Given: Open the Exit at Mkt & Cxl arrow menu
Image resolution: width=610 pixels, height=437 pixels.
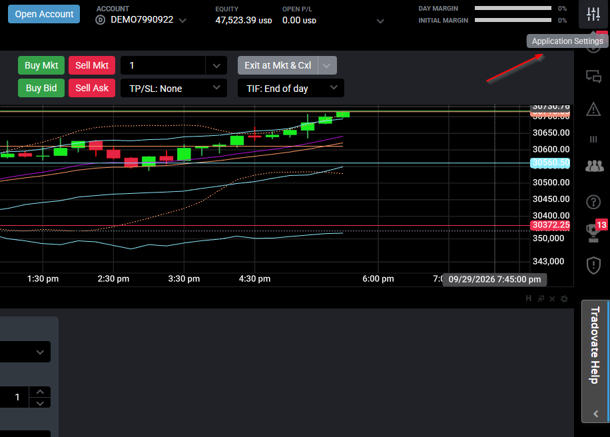Looking at the screenshot, I should pos(327,65).
